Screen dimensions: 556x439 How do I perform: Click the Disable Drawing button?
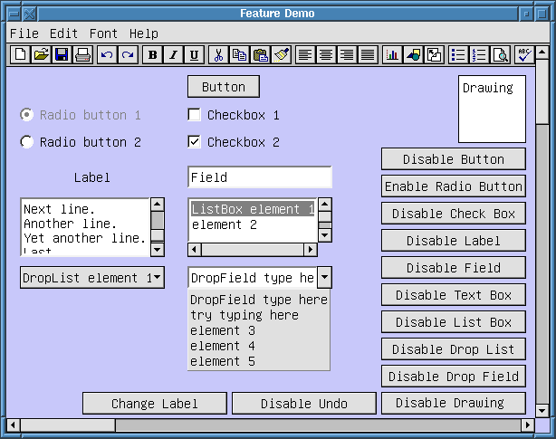click(x=454, y=403)
